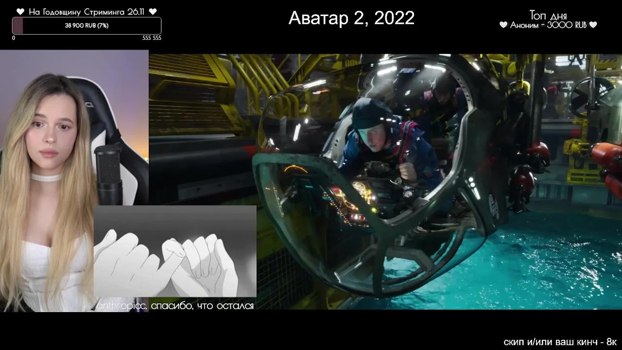Click the streamer webcam panel
The height and width of the screenshot is (350, 622).
[74, 181]
